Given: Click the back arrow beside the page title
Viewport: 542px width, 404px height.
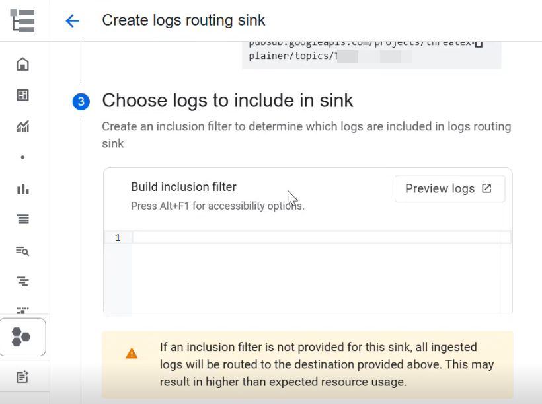Looking at the screenshot, I should [x=72, y=20].
